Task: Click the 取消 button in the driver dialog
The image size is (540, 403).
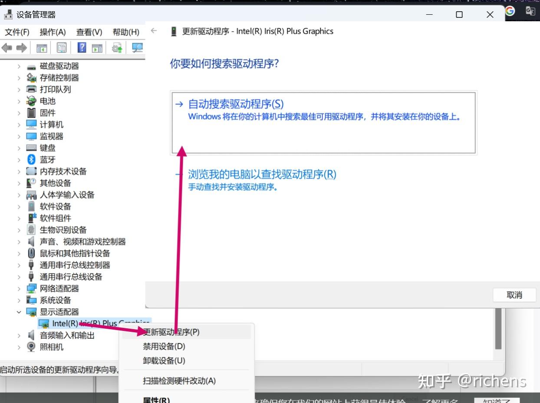Action: point(514,295)
